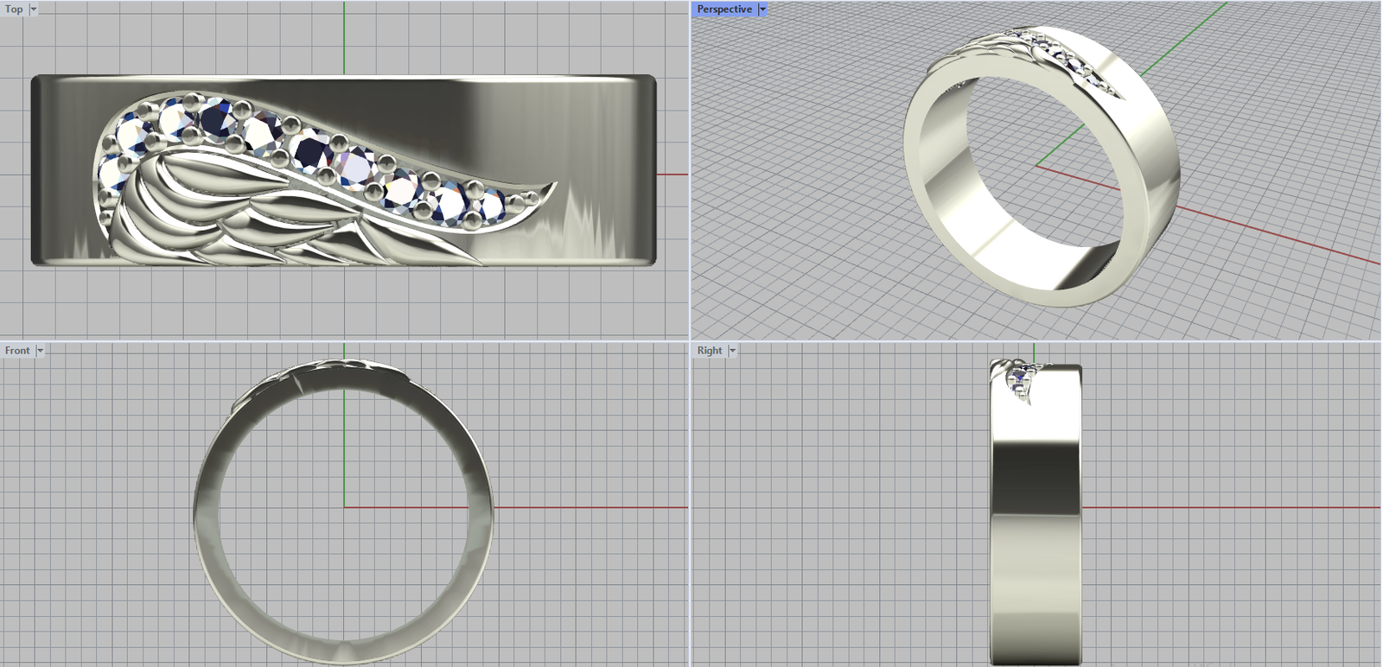Activate the Perspective viewport title label
1383x667 pixels.
[x=723, y=10]
